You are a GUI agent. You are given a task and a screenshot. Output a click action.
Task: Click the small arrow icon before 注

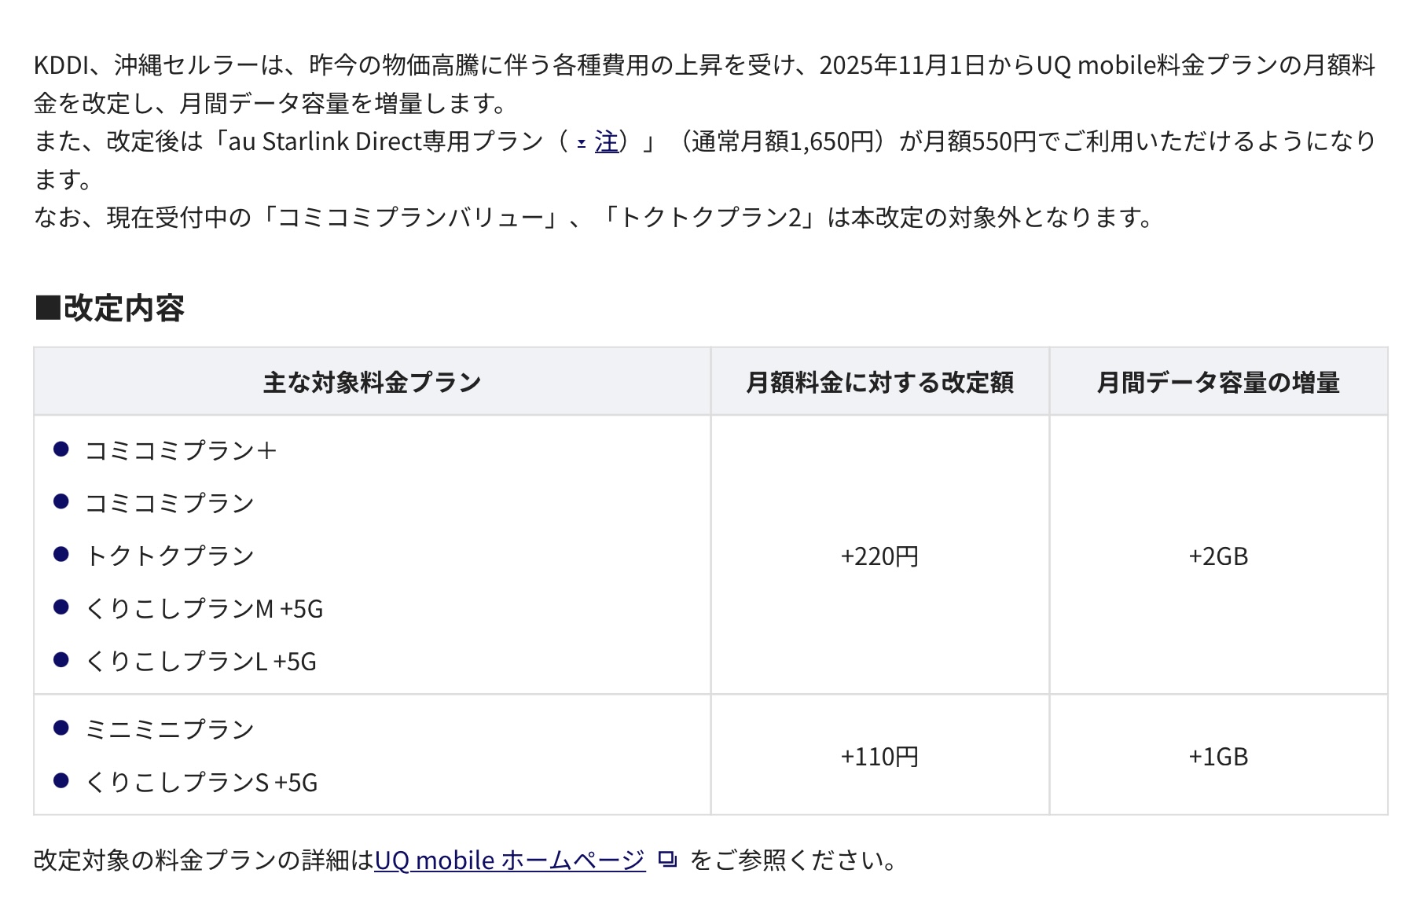tap(582, 143)
